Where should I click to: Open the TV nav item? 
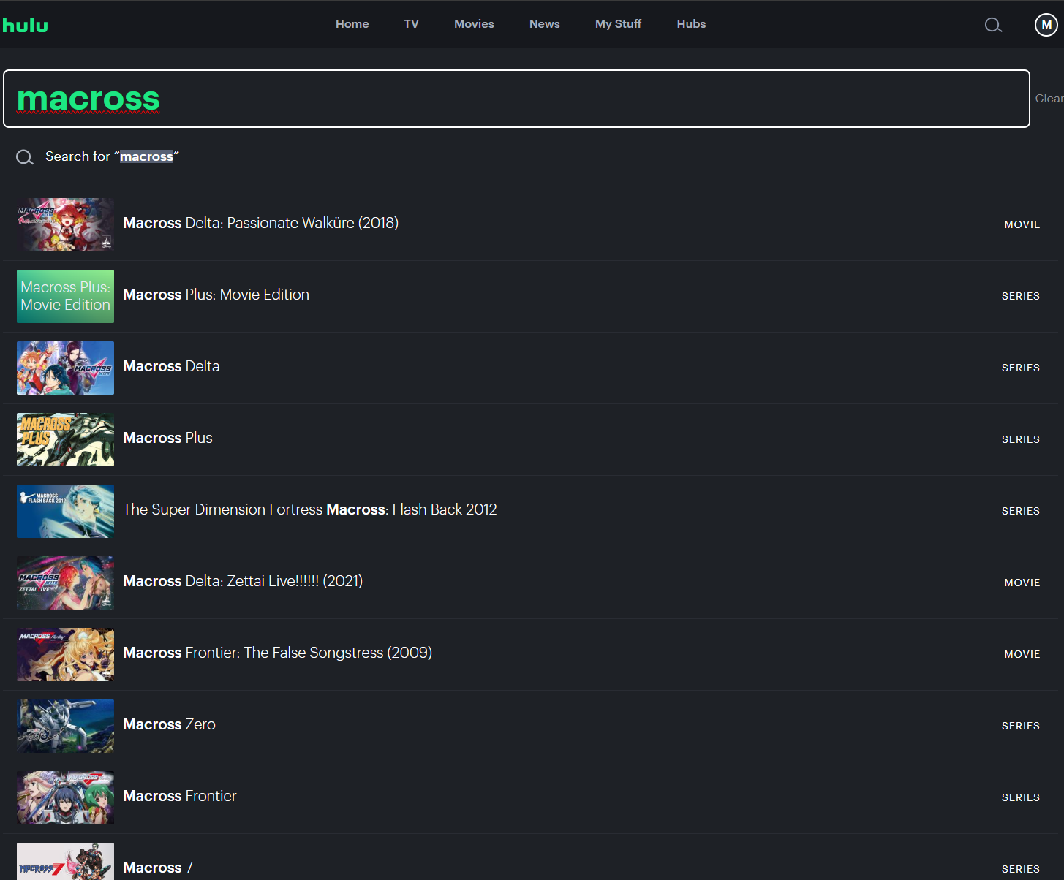(x=412, y=24)
